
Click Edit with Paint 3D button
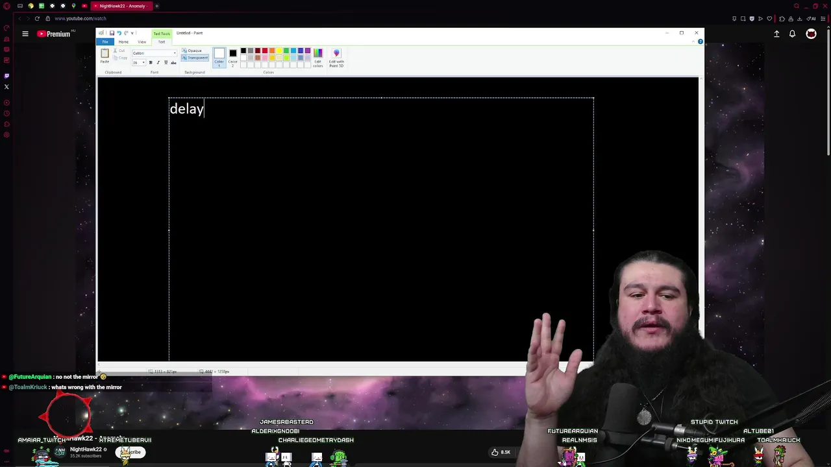point(336,58)
